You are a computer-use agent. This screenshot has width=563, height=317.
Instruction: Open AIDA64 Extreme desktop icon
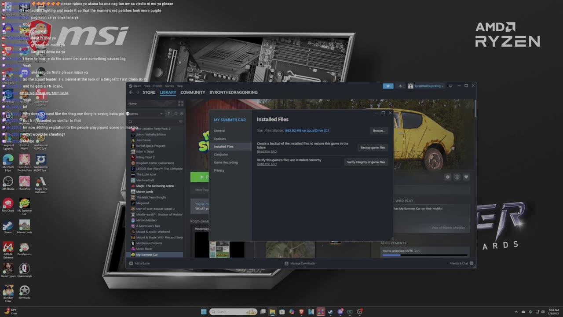click(x=8, y=250)
